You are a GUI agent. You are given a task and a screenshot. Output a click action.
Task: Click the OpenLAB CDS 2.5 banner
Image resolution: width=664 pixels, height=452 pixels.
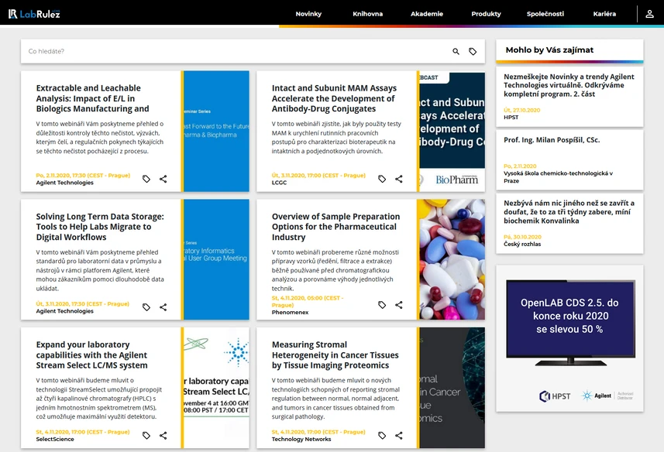tap(569, 338)
